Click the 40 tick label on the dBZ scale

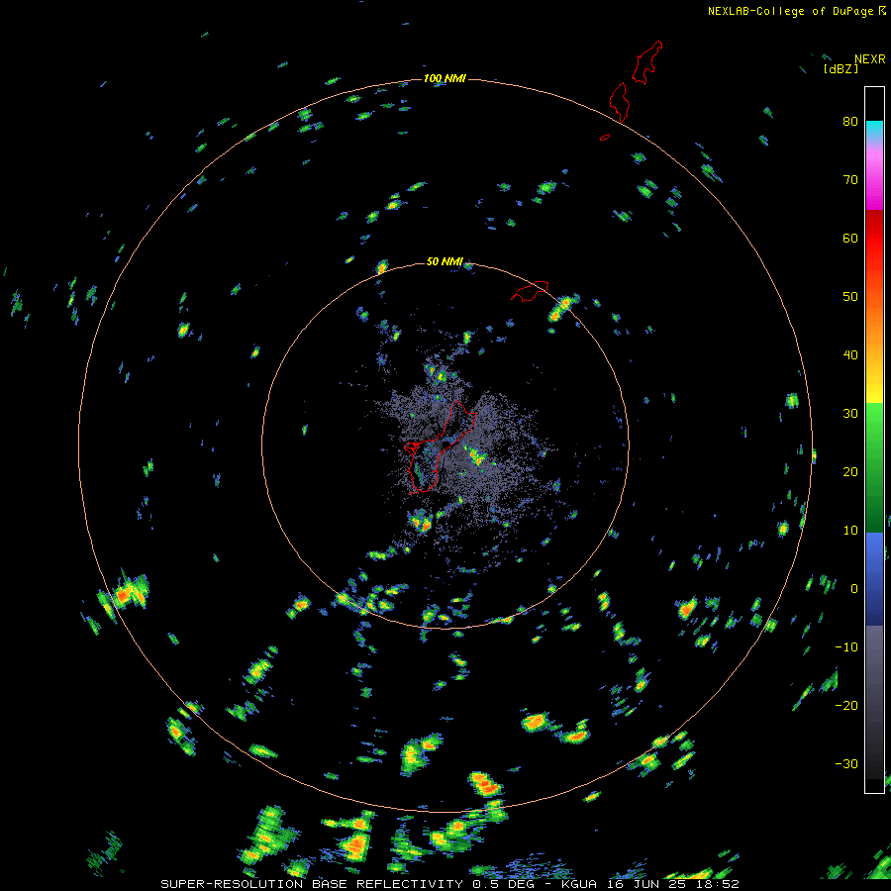(x=850, y=355)
